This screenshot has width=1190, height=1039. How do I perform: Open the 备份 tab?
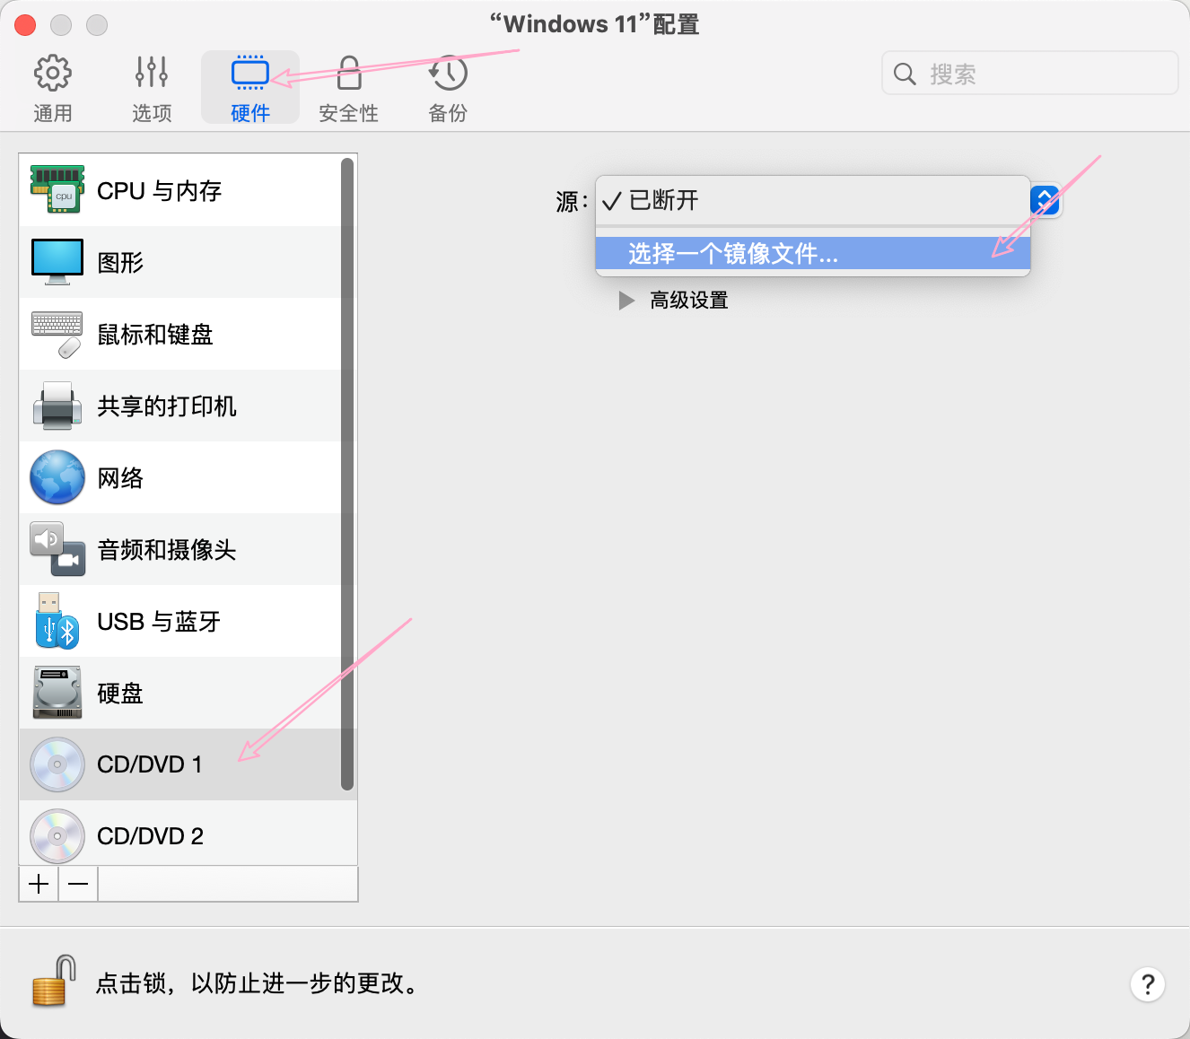[448, 88]
